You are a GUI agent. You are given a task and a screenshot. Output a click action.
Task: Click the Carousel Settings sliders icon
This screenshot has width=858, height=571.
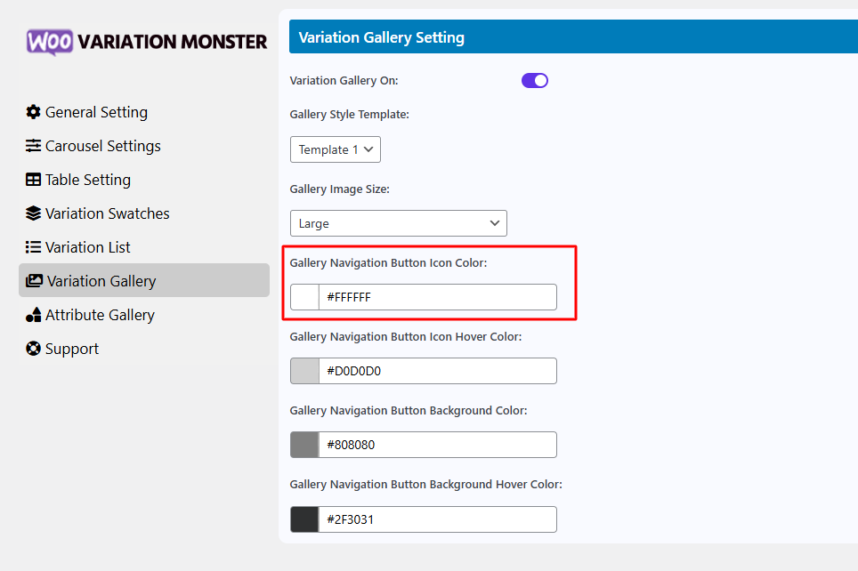pos(34,146)
